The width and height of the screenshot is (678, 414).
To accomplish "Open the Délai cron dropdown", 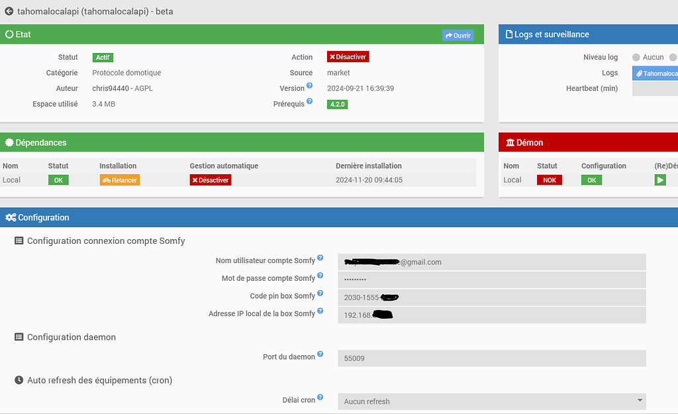I will click(x=491, y=401).
